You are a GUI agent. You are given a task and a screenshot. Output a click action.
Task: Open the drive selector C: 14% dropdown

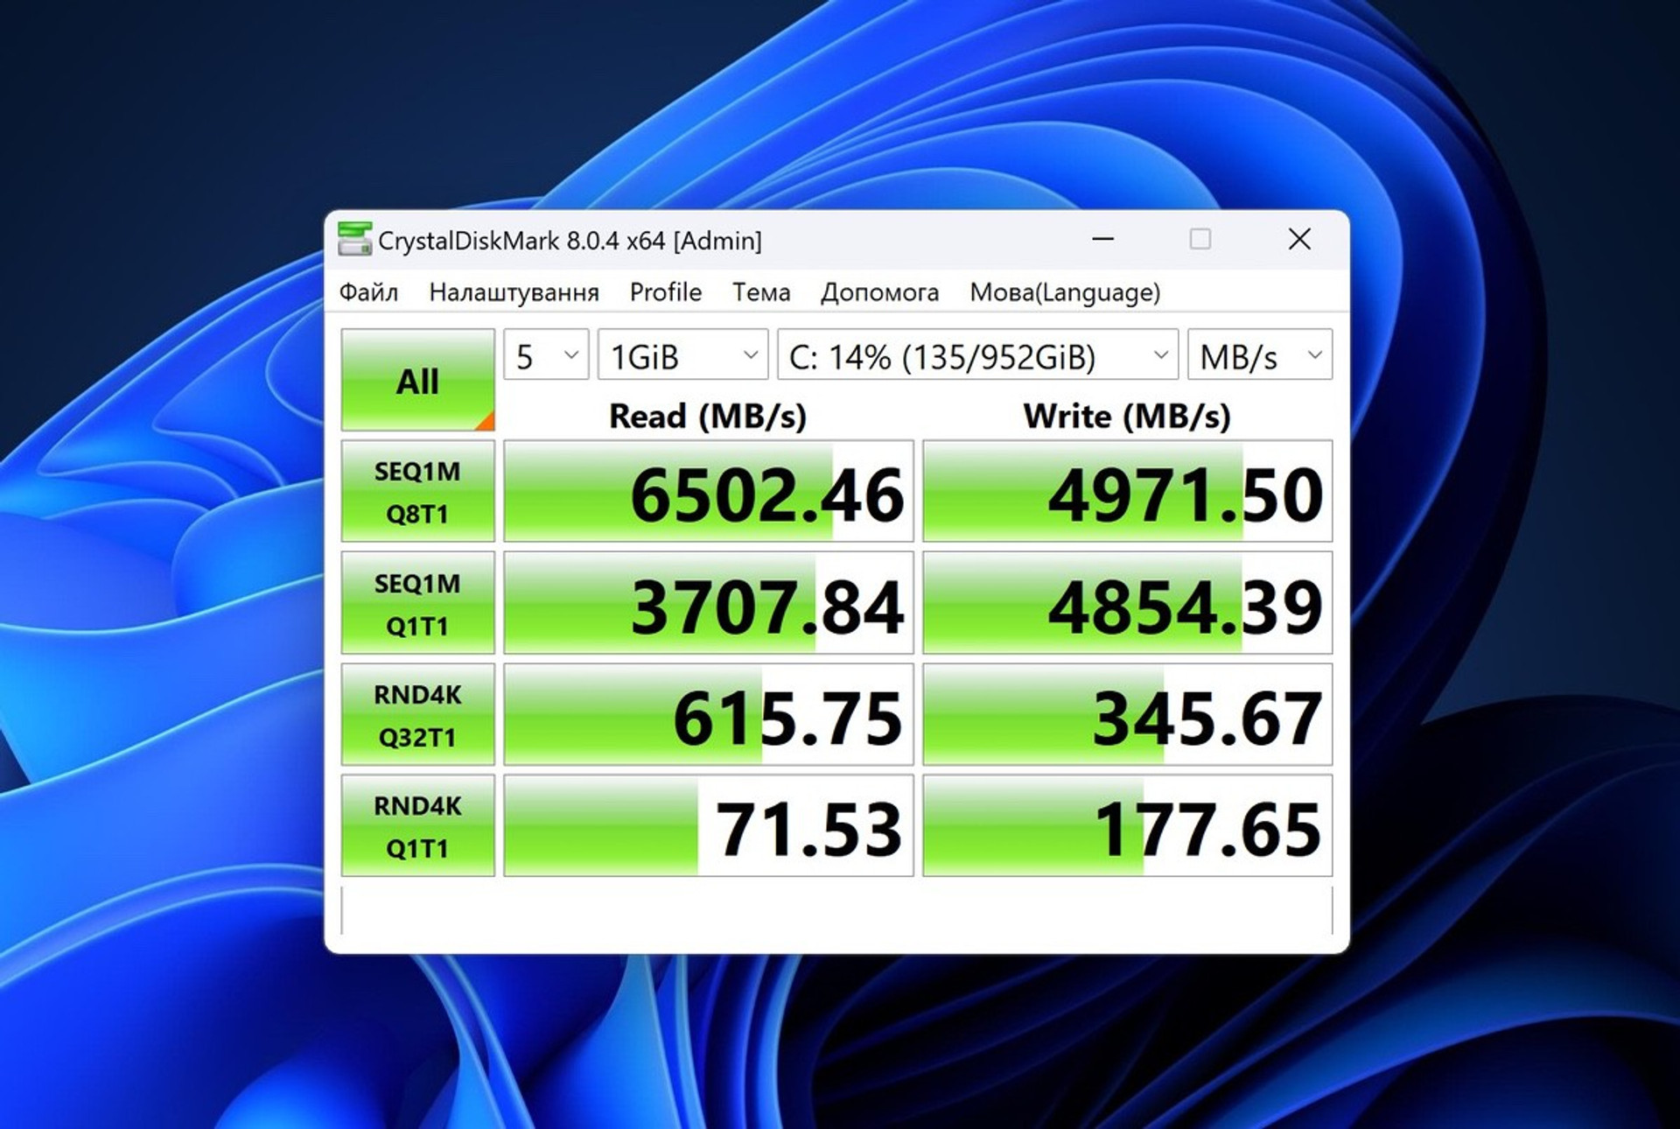pyautogui.click(x=977, y=354)
